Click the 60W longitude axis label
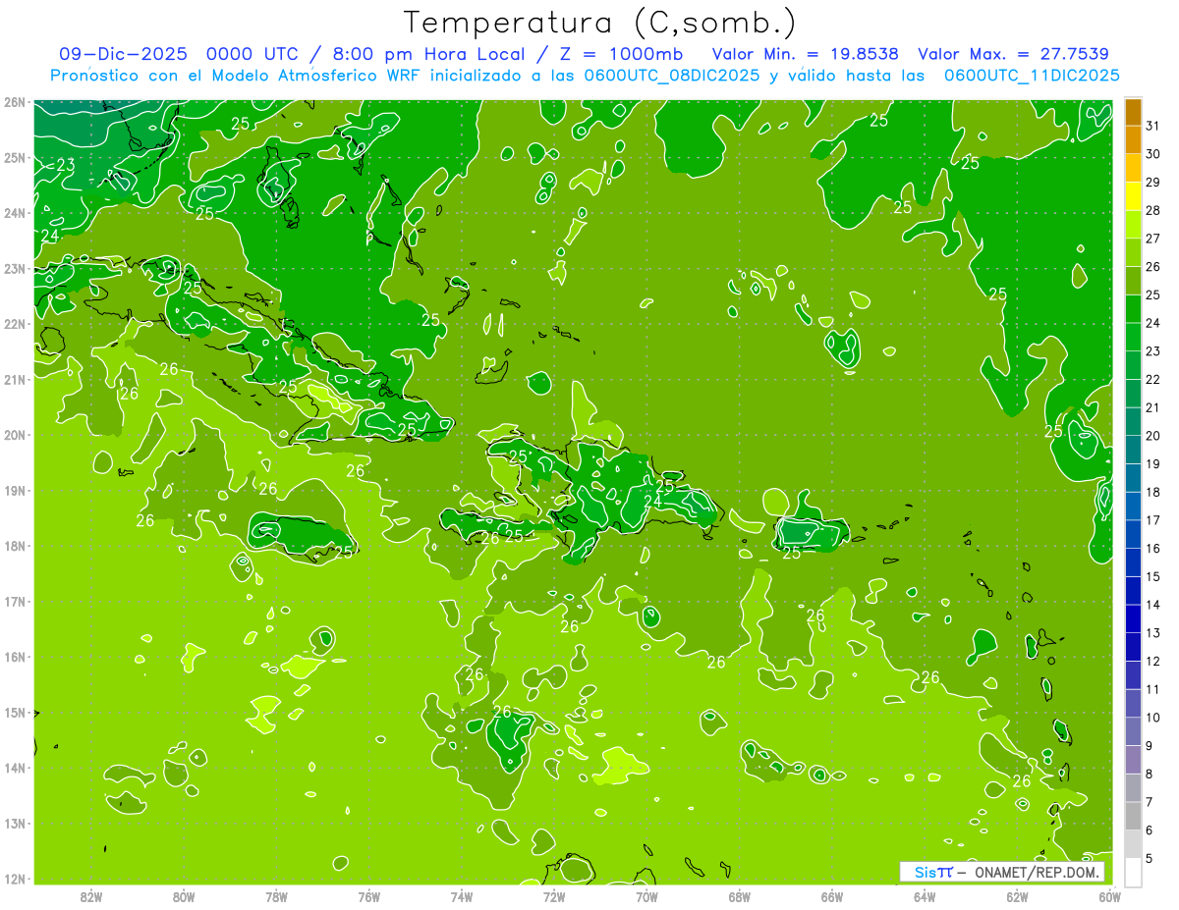Image resolution: width=1179 pixels, height=910 pixels. (1110, 896)
